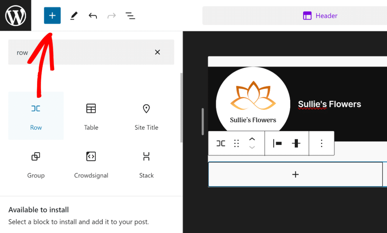This screenshot has height=233, width=387.
Task: Insert the Stack block
Action: [146, 164]
